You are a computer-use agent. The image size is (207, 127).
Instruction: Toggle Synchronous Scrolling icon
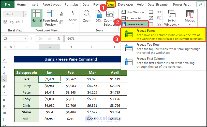[x=158, y=18]
